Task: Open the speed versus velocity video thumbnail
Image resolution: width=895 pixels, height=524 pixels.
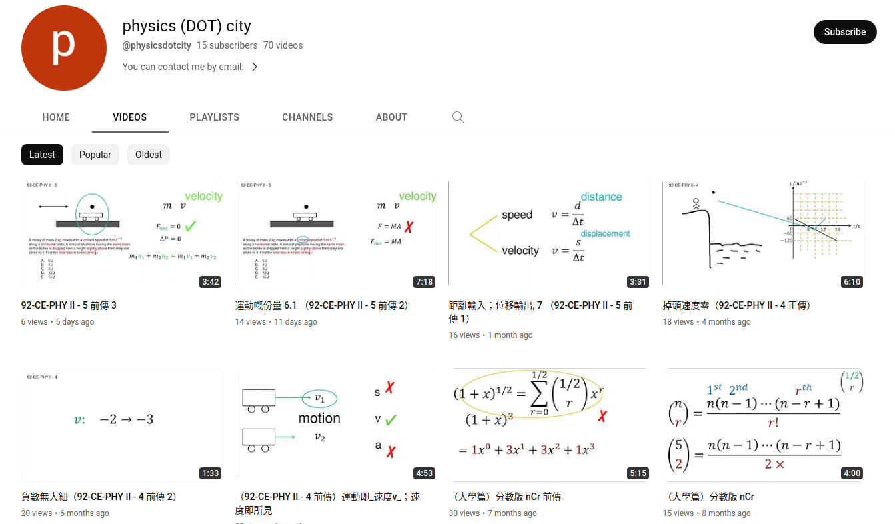Action: pyautogui.click(x=550, y=233)
